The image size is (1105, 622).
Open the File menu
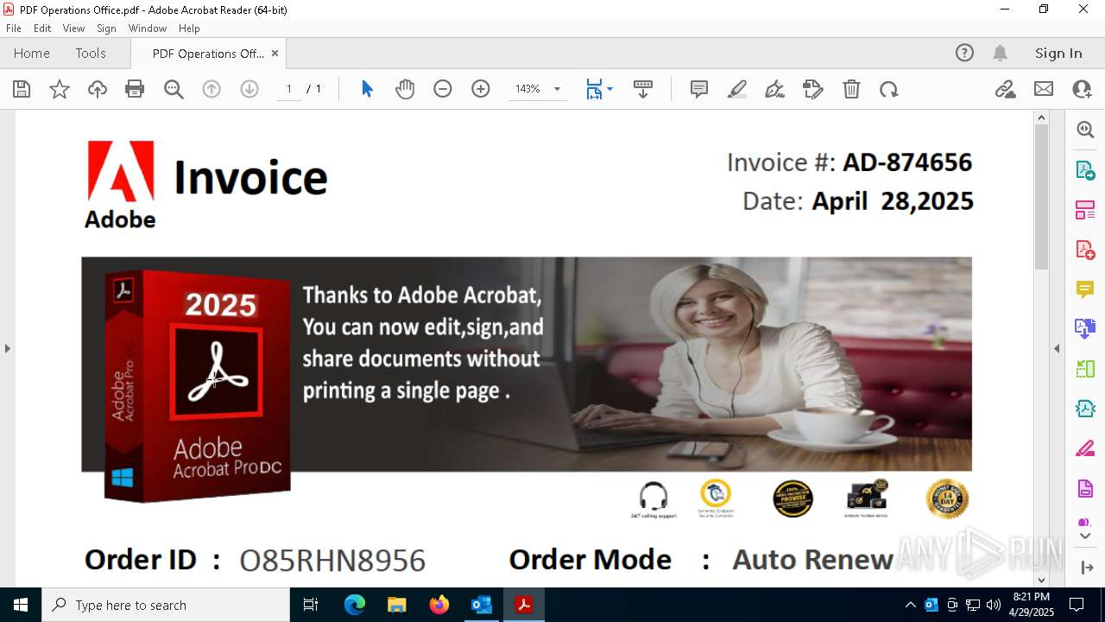point(14,29)
